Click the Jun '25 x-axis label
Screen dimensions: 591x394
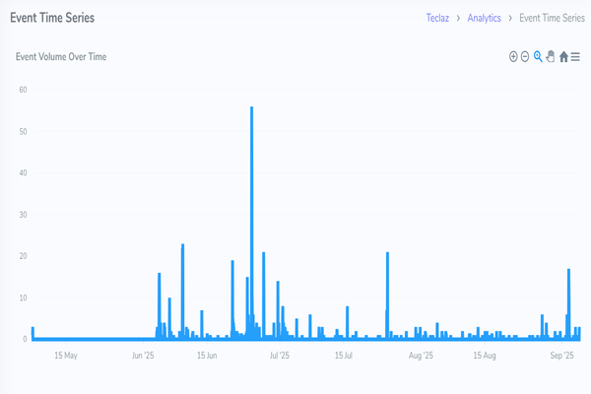click(x=143, y=356)
